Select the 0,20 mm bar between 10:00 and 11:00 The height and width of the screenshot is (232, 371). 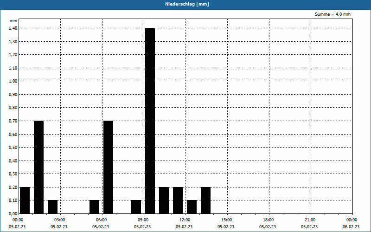(x=164, y=200)
